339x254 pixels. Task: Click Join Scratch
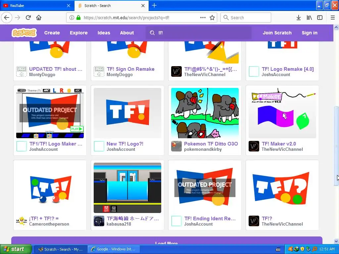click(x=277, y=33)
